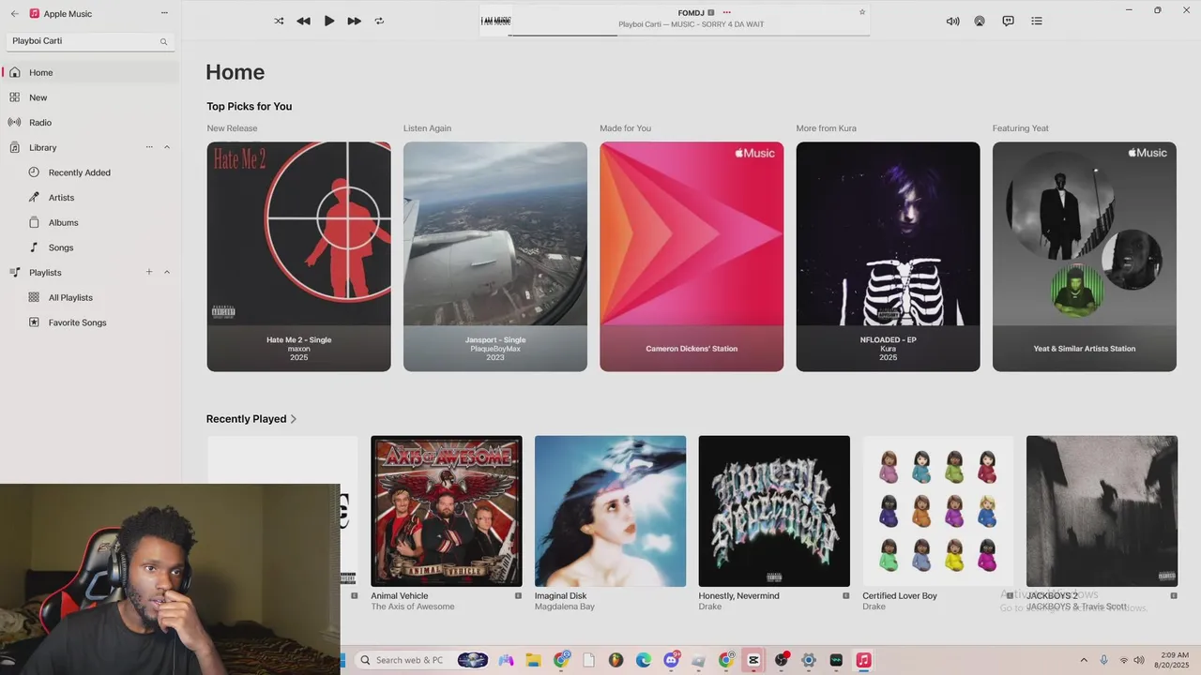Play the current song
1201x675 pixels.
pos(329,21)
